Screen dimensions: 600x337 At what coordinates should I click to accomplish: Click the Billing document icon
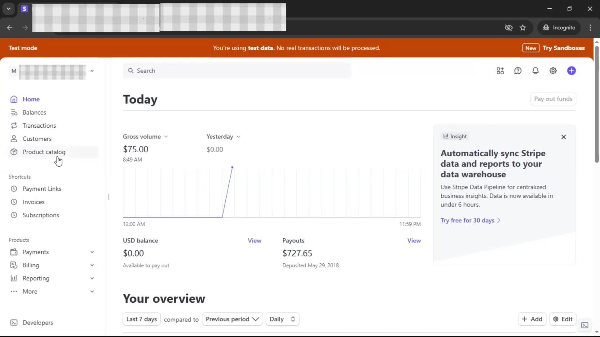(x=14, y=265)
